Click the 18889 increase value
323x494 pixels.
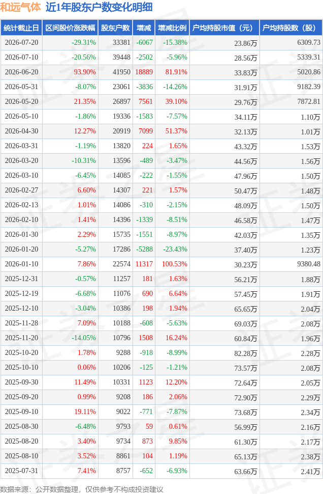tap(144, 72)
